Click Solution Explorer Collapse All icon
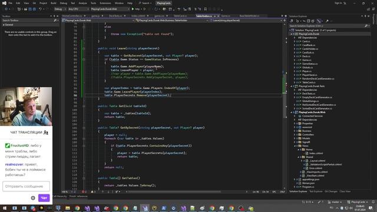 pos(309,21)
